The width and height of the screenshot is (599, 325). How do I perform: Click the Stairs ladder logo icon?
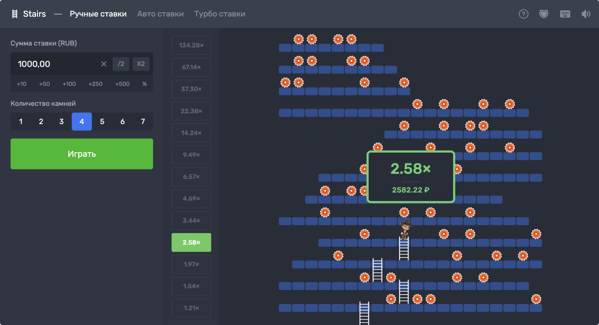[15, 14]
